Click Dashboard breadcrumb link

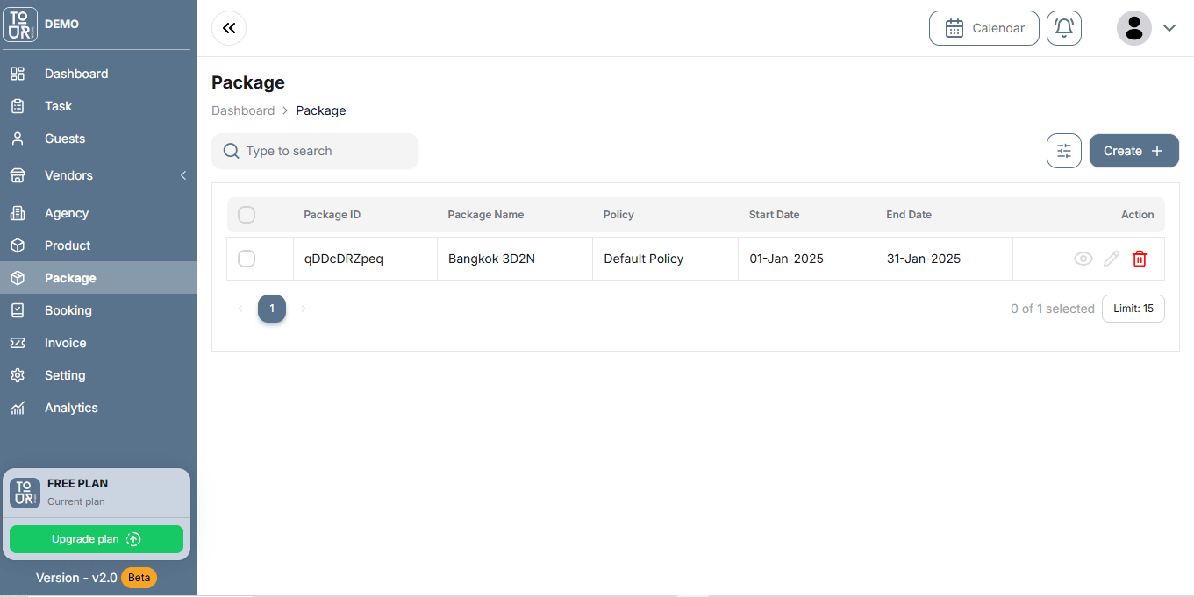tap(243, 110)
